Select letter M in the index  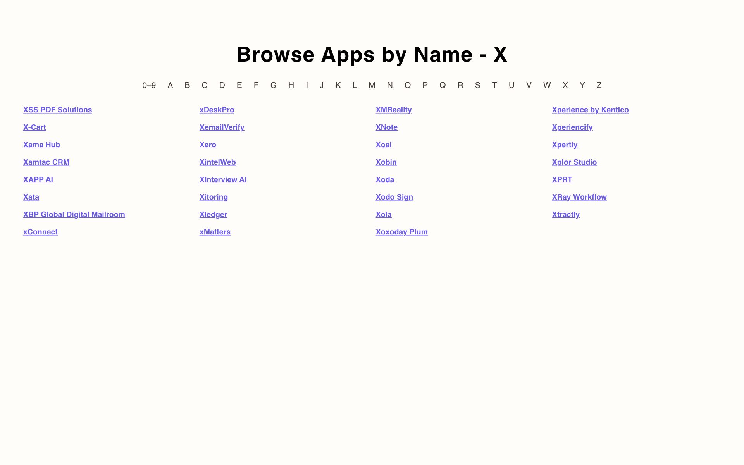pyautogui.click(x=372, y=85)
